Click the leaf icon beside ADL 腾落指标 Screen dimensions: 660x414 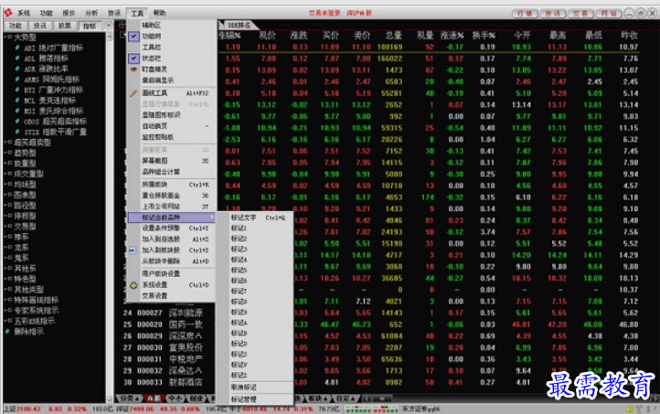(17, 58)
